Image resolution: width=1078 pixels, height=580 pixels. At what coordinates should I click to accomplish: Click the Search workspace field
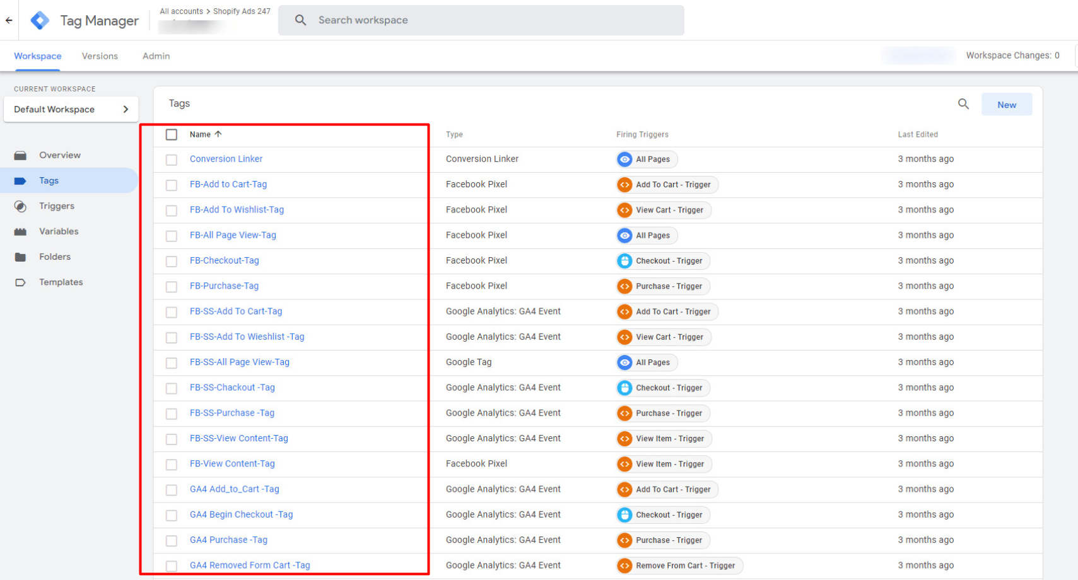(x=481, y=20)
